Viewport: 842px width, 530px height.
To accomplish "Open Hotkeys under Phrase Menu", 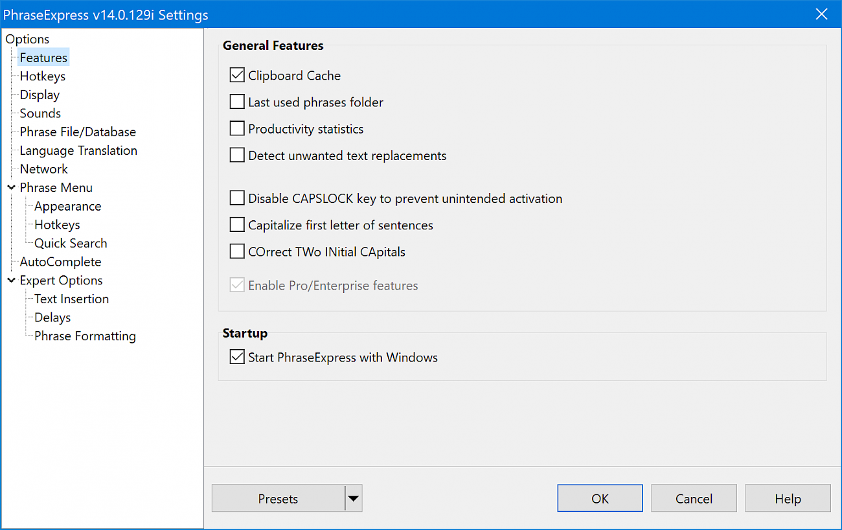I will click(57, 225).
